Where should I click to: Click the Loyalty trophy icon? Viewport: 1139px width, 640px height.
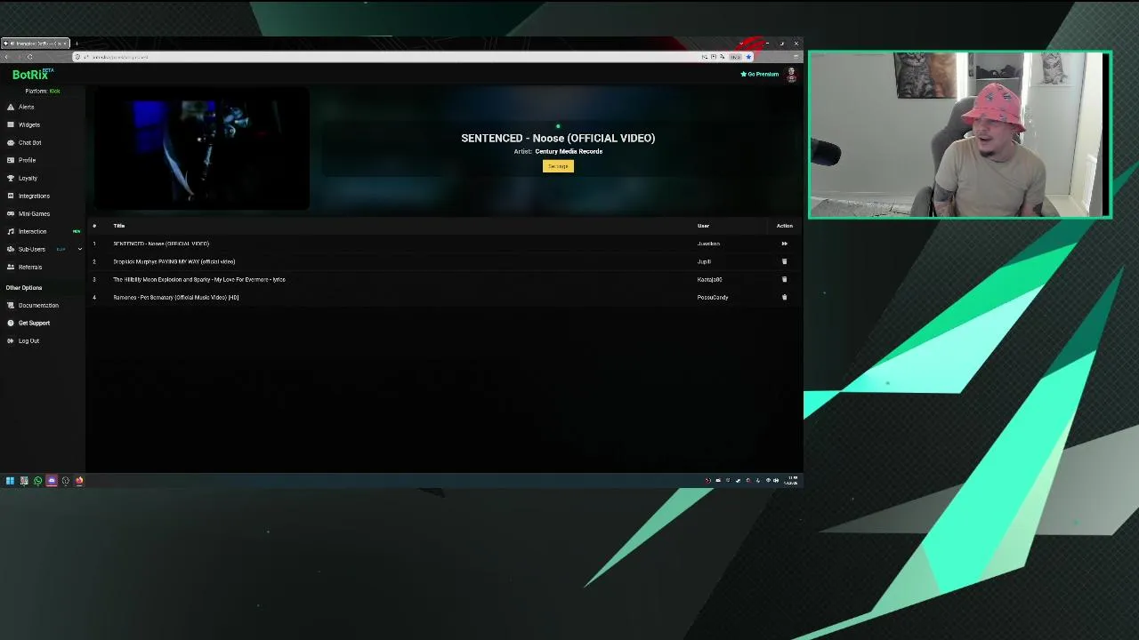[11, 178]
